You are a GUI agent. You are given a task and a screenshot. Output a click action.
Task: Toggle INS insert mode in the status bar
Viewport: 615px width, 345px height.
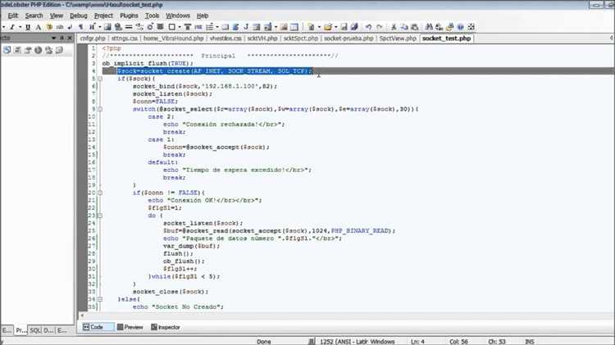pos(530,342)
